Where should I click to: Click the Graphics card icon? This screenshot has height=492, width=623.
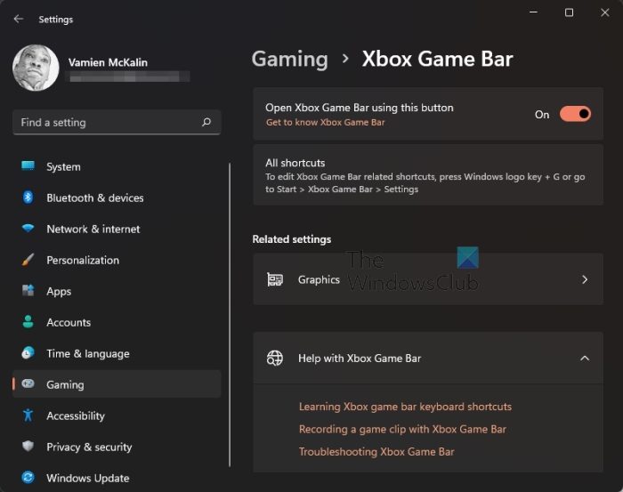point(275,279)
